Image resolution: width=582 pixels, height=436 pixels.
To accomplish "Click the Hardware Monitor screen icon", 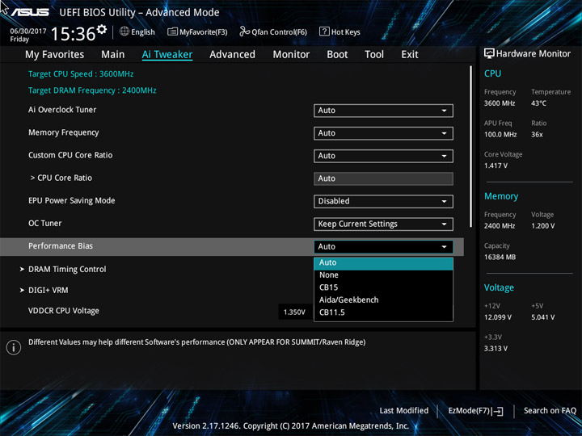I will [x=489, y=53].
